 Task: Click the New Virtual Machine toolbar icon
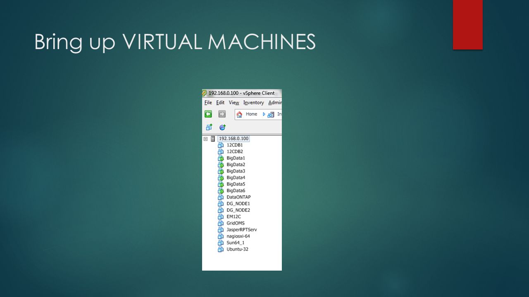click(209, 127)
